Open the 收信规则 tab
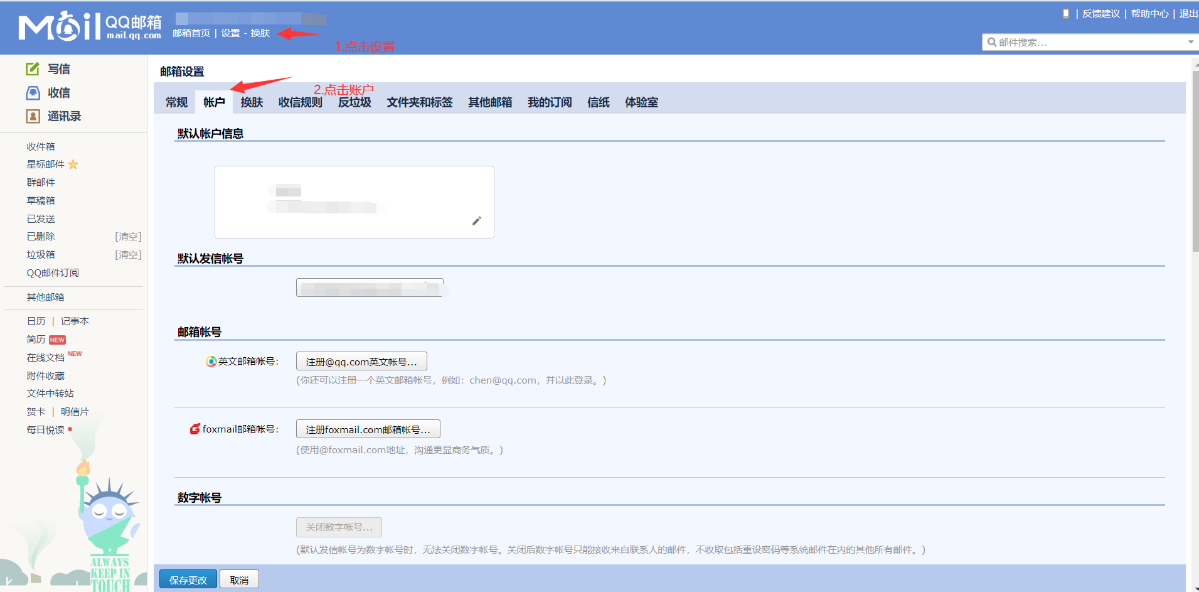 [301, 102]
